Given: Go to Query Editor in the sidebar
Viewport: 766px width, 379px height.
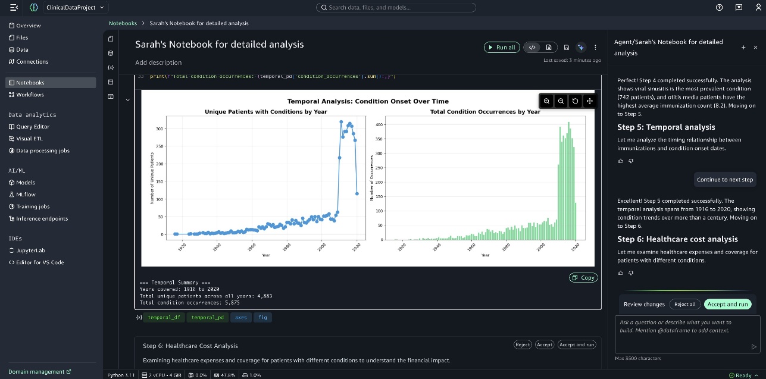Looking at the screenshot, I should [x=33, y=127].
